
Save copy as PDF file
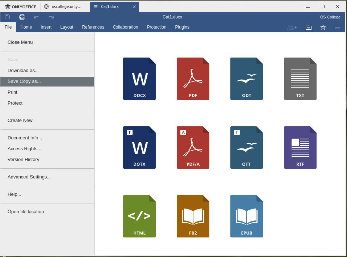pos(193,79)
